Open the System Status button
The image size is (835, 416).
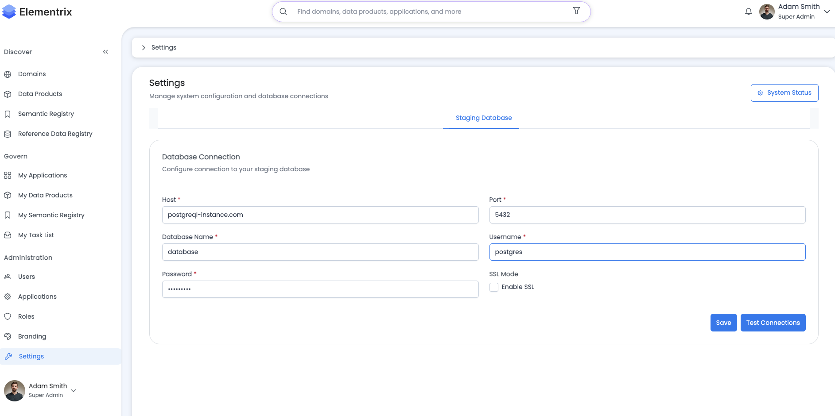(x=784, y=93)
